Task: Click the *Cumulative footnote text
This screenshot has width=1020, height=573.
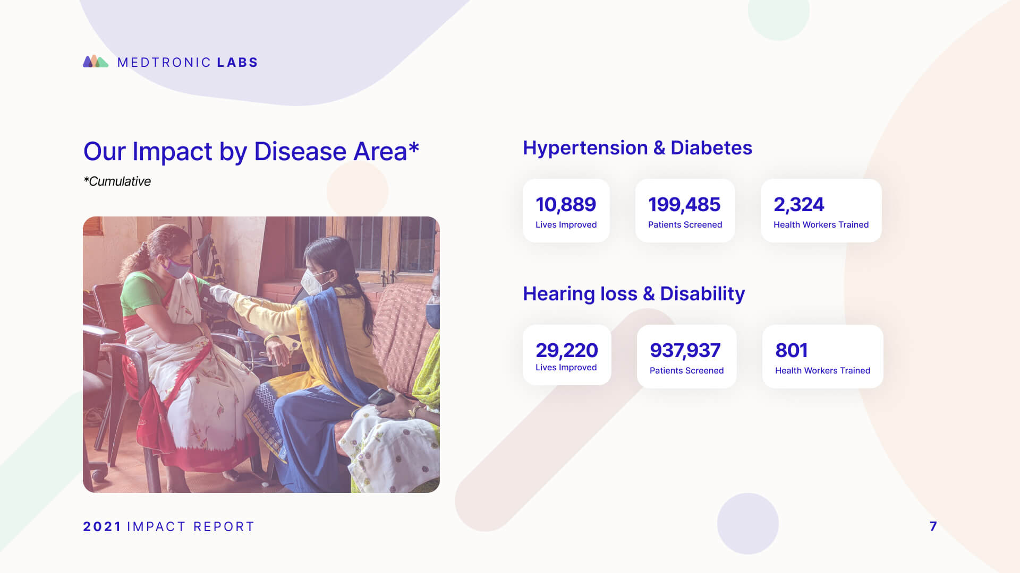Action: pyautogui.click(x=117, y=181)
